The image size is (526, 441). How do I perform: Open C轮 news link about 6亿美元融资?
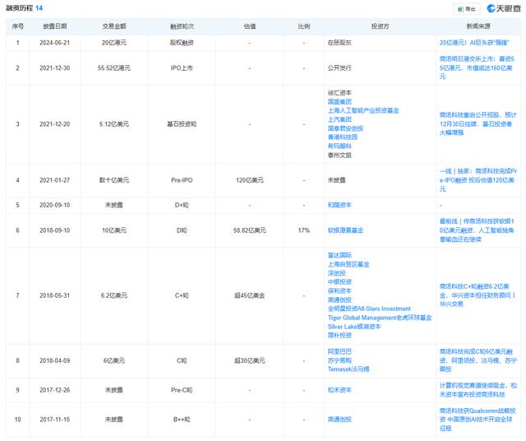tap(478, 360)
